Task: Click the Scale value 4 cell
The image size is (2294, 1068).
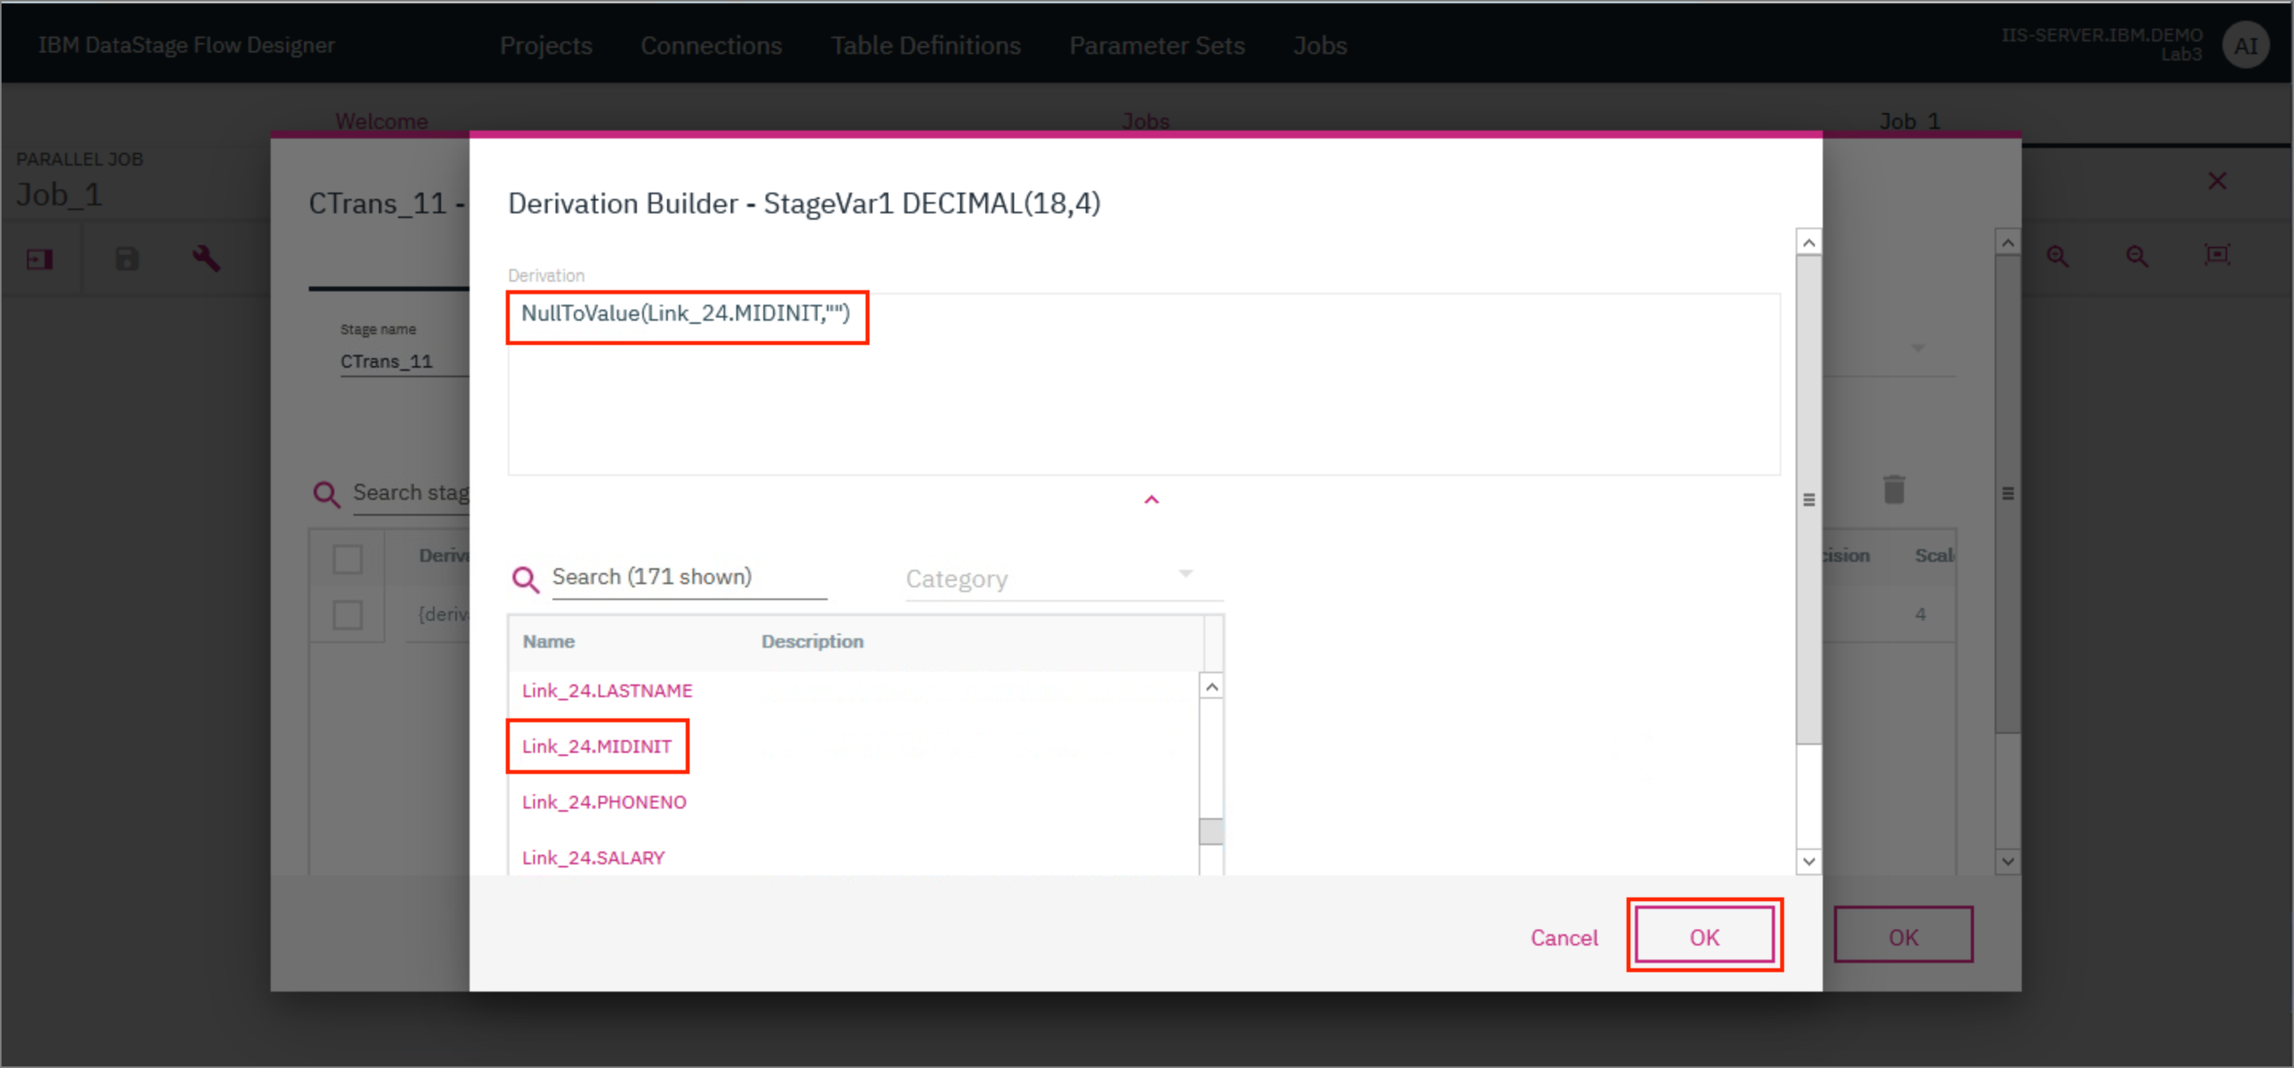Action: (x=1920, y=614)
